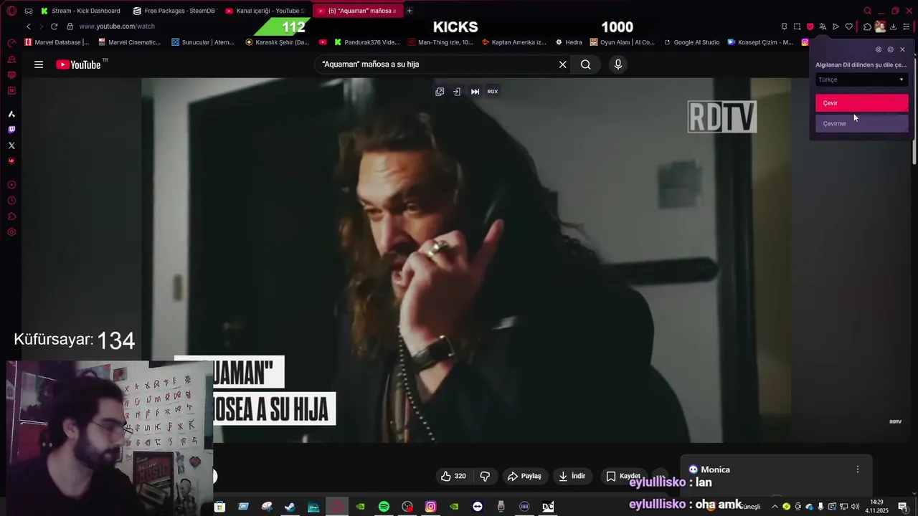Open pop-out video overlay icon
The width and height of the screenshot is (918, 516).
(x=440, y=92)
